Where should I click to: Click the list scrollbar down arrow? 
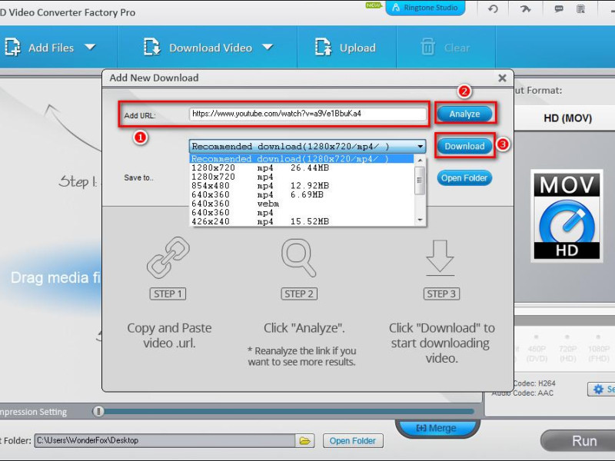[420, 220]
